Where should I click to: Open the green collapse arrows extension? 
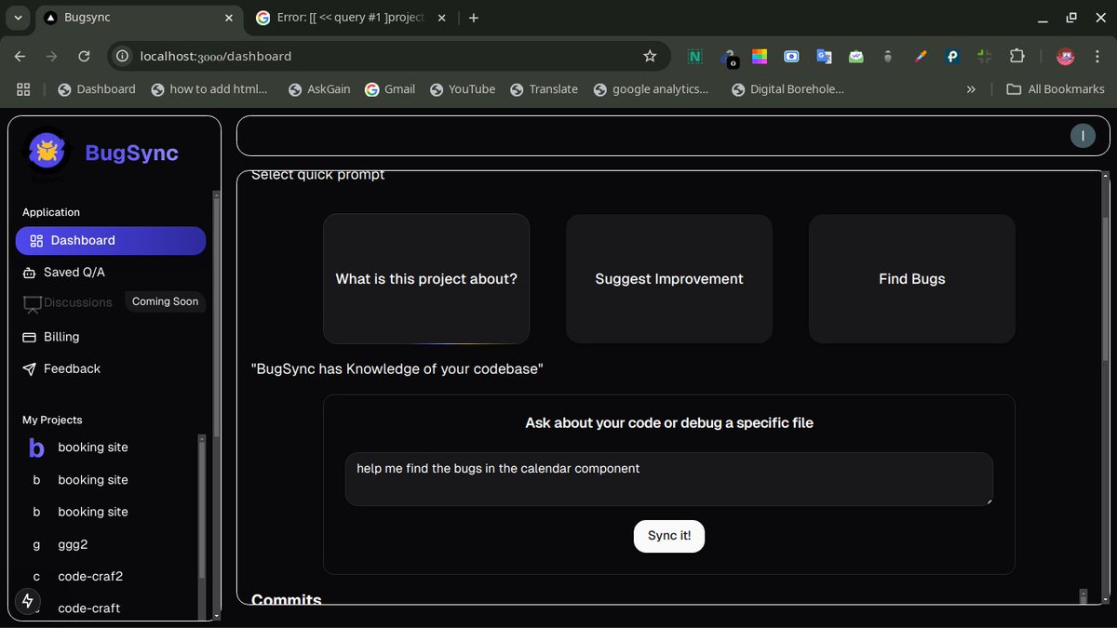[984, 56]
